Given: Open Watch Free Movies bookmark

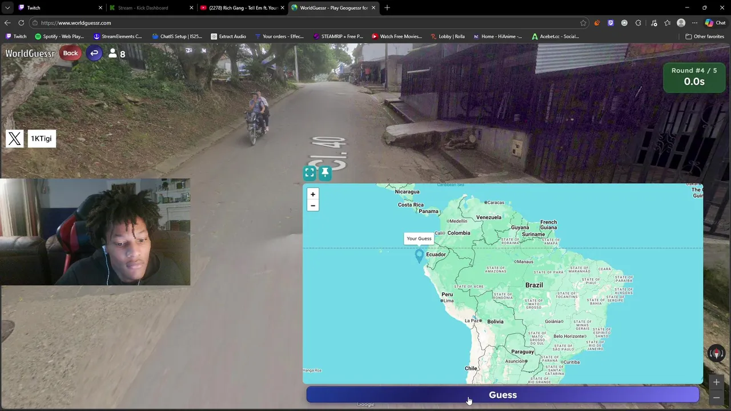Looking at the screenshot, I should (x=397, y=37).
